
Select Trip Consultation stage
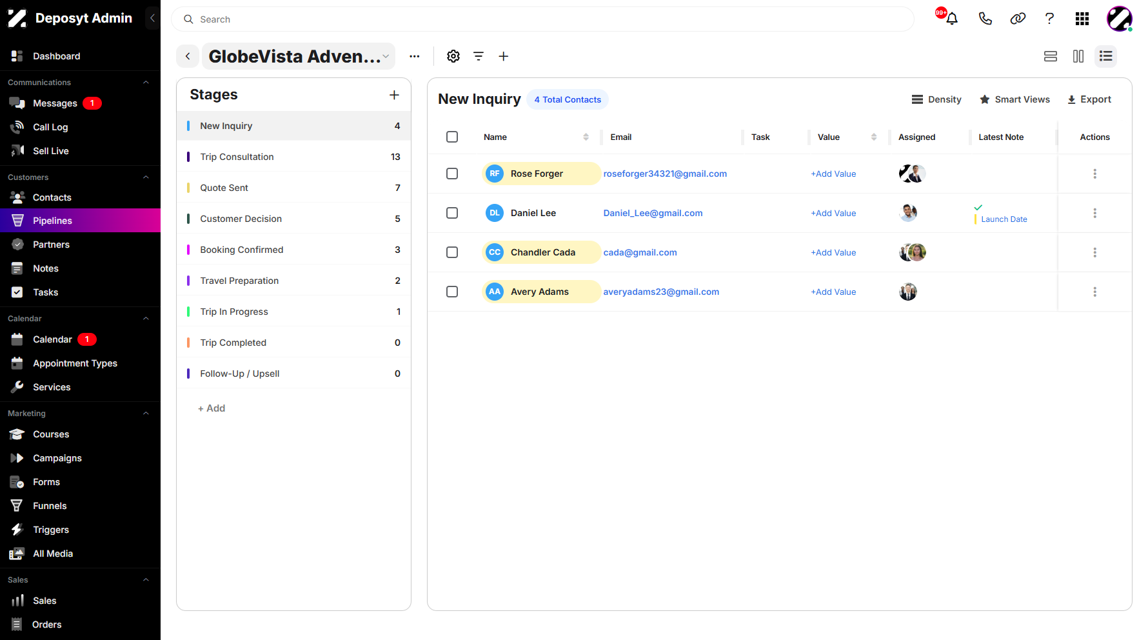coord(293,157)
